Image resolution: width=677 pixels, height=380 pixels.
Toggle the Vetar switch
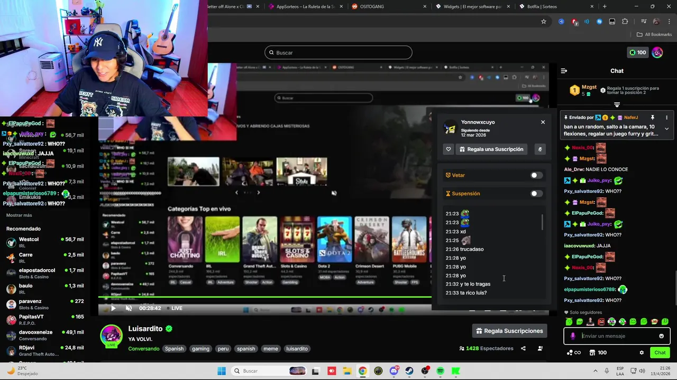(x=536, y=175)
